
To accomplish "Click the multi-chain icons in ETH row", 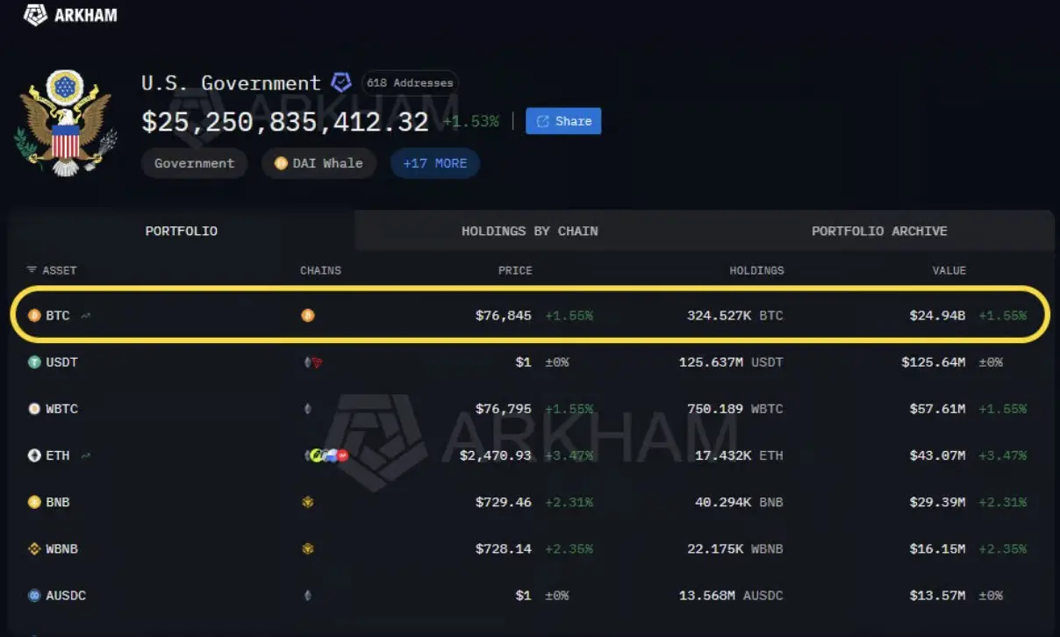I will coord(326,455).
